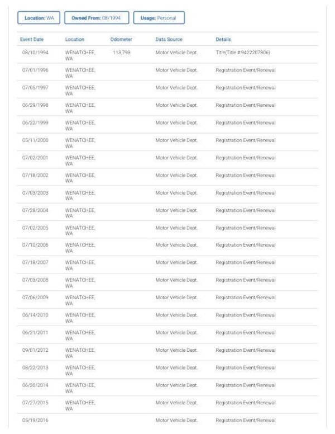Image resolution: width=335 pixels, height=434 pixels.
Task: Click the Details column header
Action: tap(223, 39)
